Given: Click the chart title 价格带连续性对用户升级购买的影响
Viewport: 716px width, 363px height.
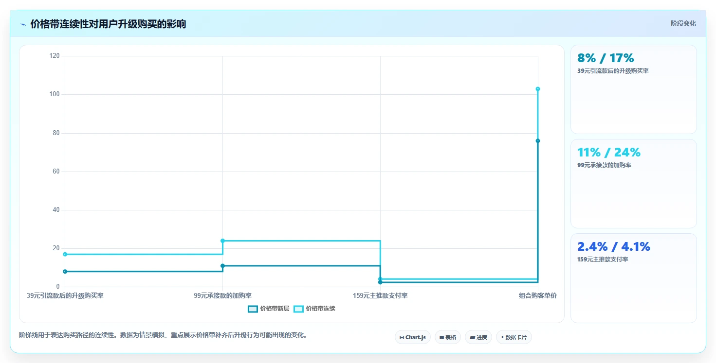Looking at the screenshot, I should click(x=108, y=24).
